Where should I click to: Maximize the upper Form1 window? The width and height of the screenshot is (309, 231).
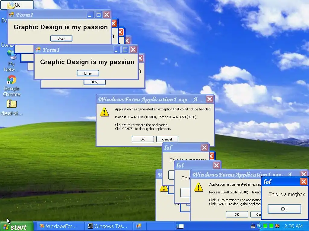(x=98, y=15)
